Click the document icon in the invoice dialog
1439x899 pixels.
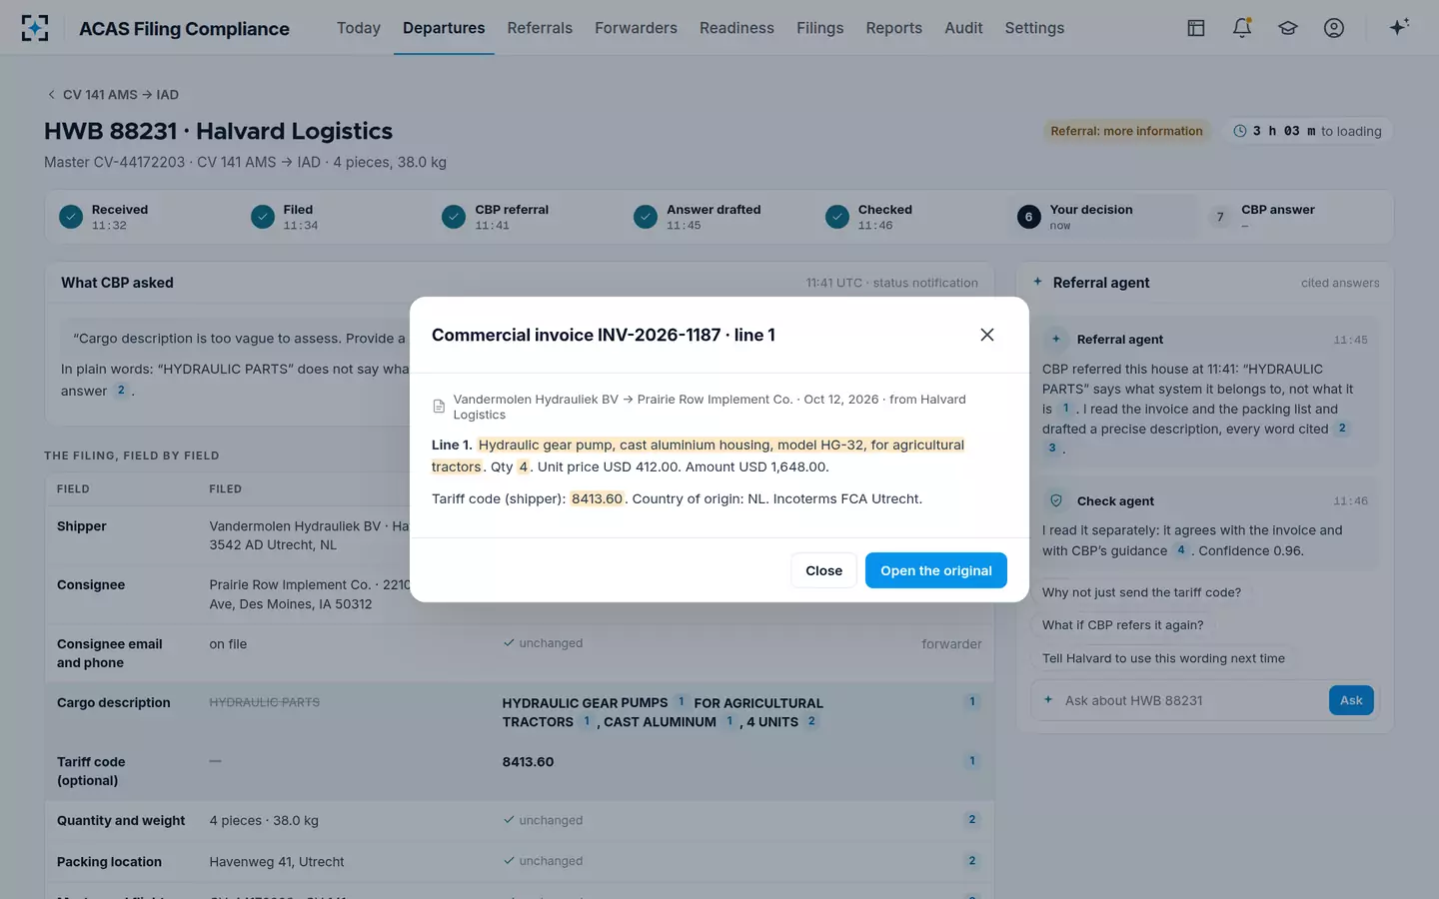click(439, 407)
